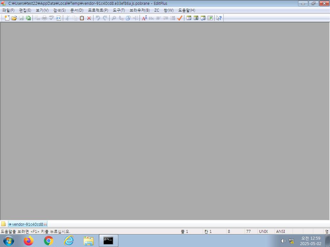Toggle the auto indent icon

click(x=166, y=18)
